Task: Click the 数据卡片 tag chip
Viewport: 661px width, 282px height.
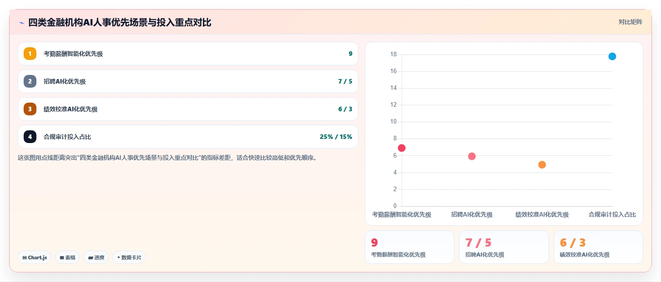Action: click(129, 257)
